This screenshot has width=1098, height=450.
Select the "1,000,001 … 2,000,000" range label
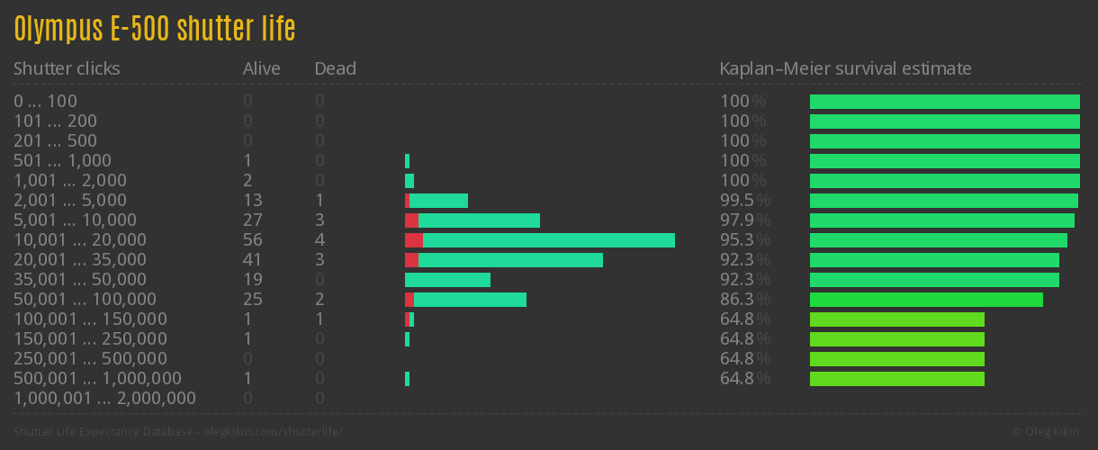[104, 399]
